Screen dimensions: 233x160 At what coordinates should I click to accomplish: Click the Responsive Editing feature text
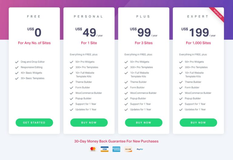32,67
